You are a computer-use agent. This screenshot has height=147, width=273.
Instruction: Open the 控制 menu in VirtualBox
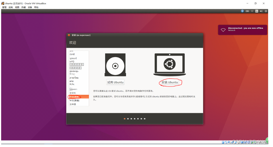tap(11, 7)
